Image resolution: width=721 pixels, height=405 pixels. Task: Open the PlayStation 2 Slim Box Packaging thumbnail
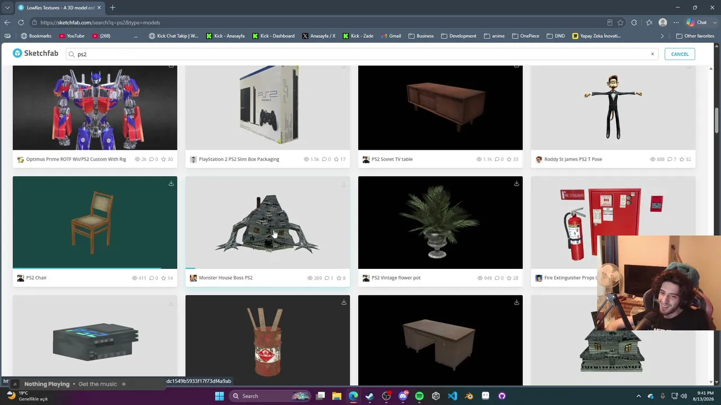268,107
